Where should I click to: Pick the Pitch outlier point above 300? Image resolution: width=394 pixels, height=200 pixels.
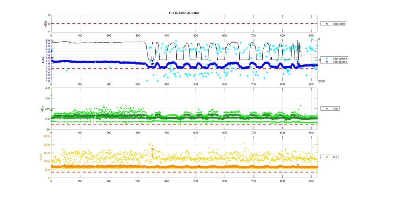51,96
